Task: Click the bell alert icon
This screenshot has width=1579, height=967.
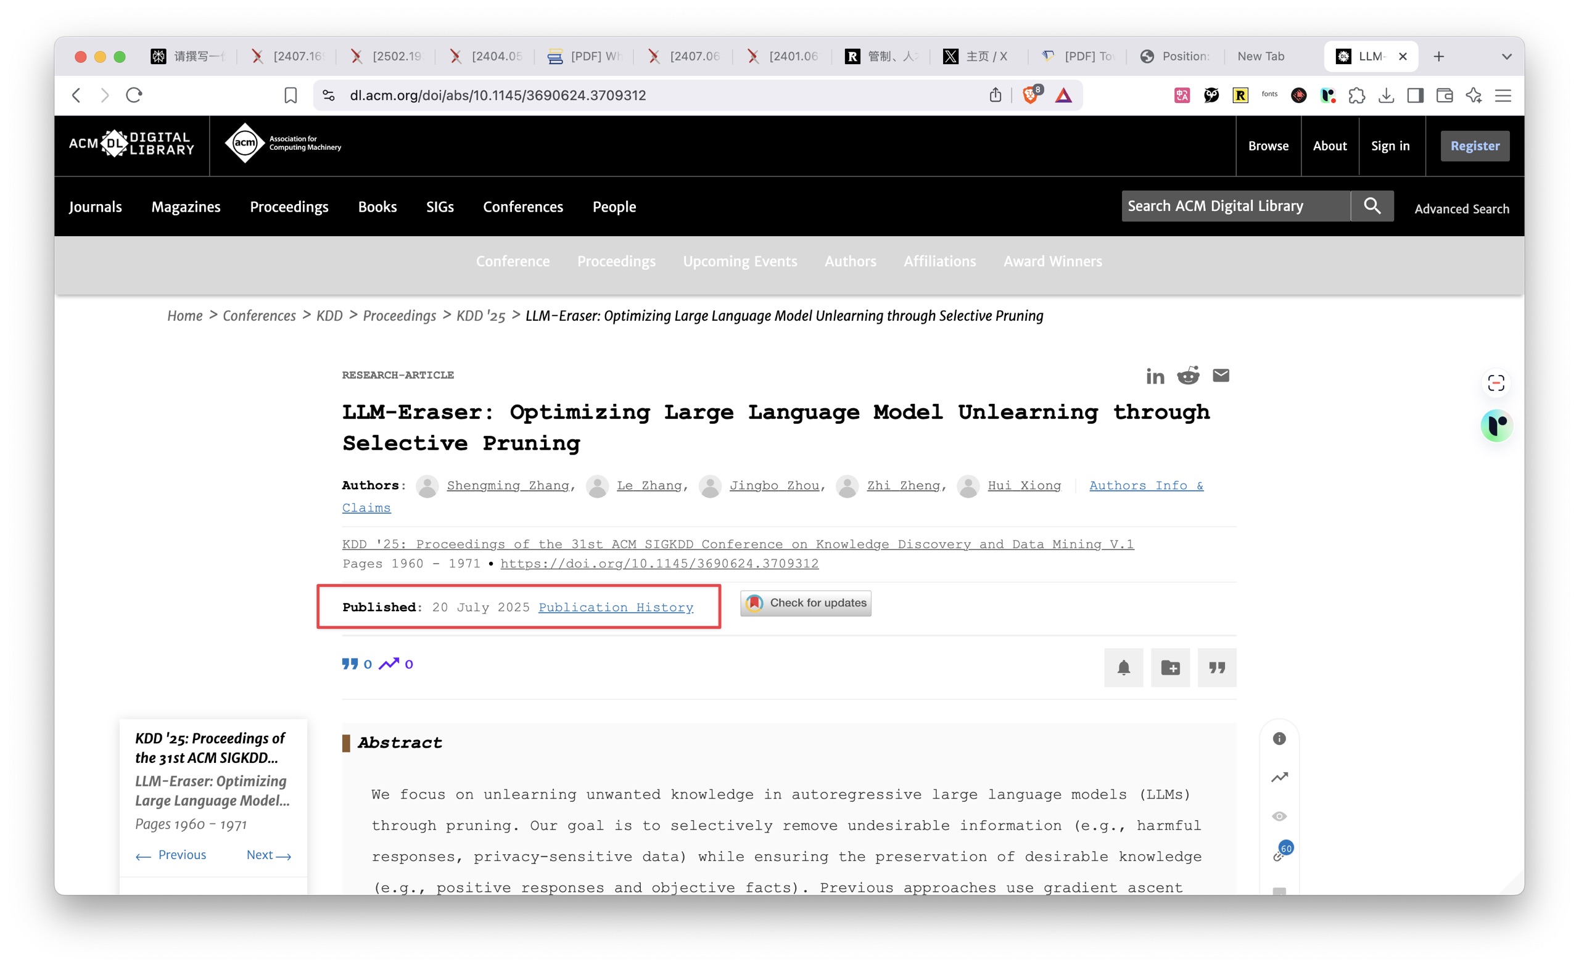Action: pyautogui.click(x=1123, y=668)
